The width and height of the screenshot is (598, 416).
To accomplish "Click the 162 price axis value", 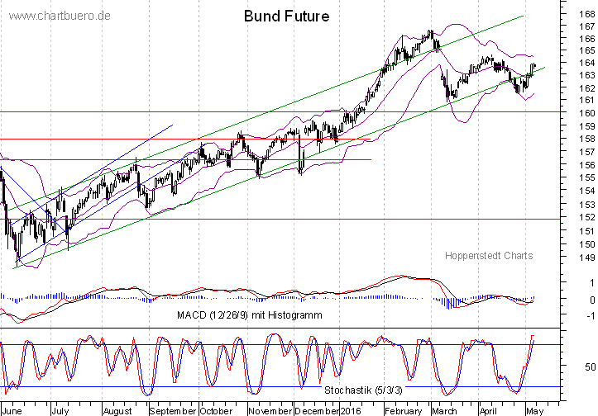I will (x=586, y=88).
